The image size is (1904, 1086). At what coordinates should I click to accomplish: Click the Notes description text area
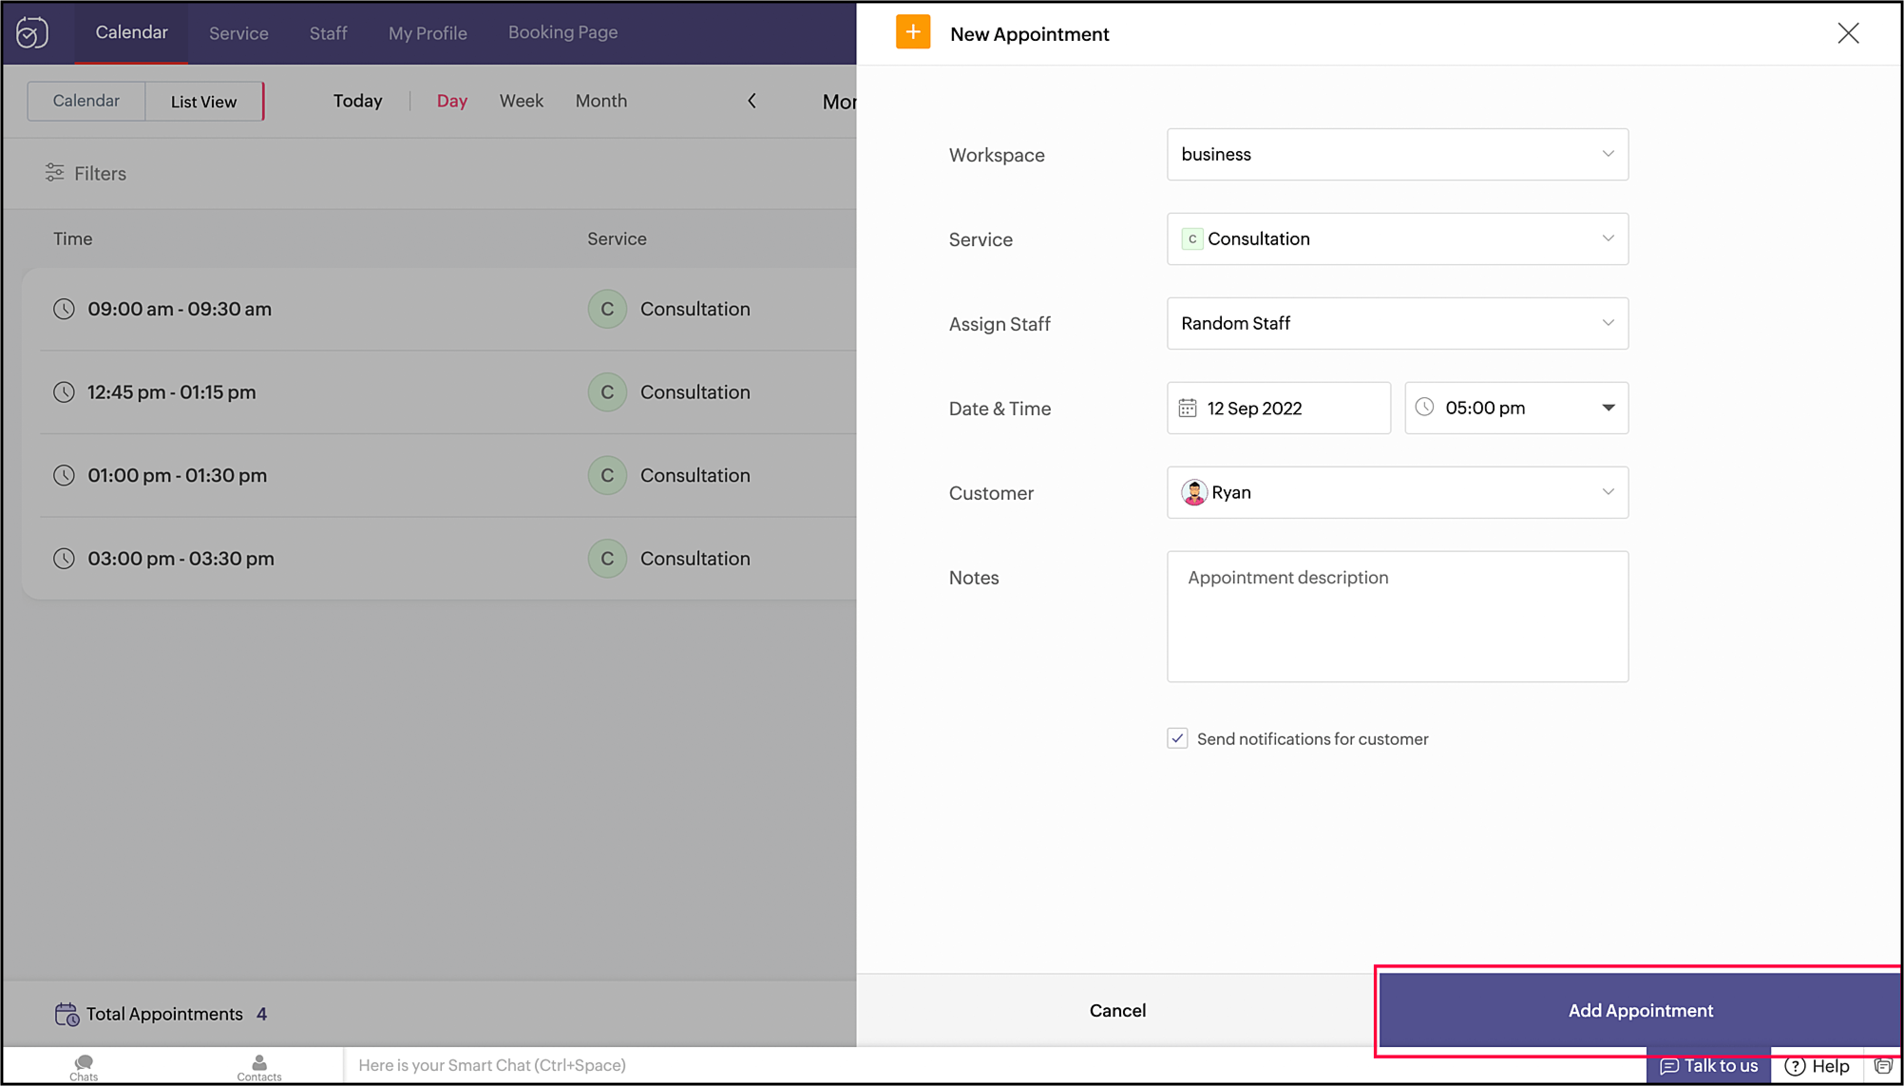point(1397,616)
